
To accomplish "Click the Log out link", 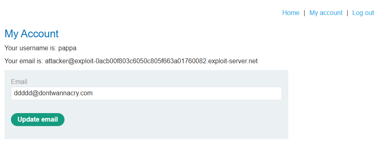I will click(x=363, y=13).
